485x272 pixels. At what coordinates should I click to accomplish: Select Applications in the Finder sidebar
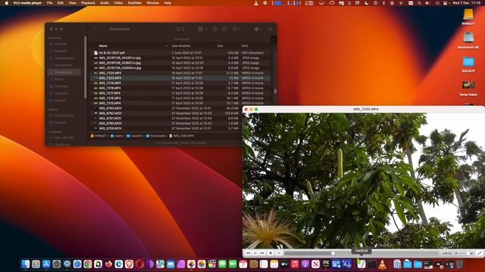[x=64, y=58]
